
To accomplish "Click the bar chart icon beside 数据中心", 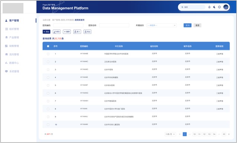I will click(6, 63).
